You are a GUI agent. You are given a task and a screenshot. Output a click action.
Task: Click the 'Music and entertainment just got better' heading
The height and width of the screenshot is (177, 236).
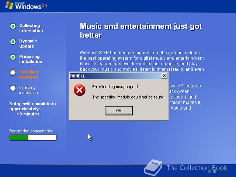141,31
